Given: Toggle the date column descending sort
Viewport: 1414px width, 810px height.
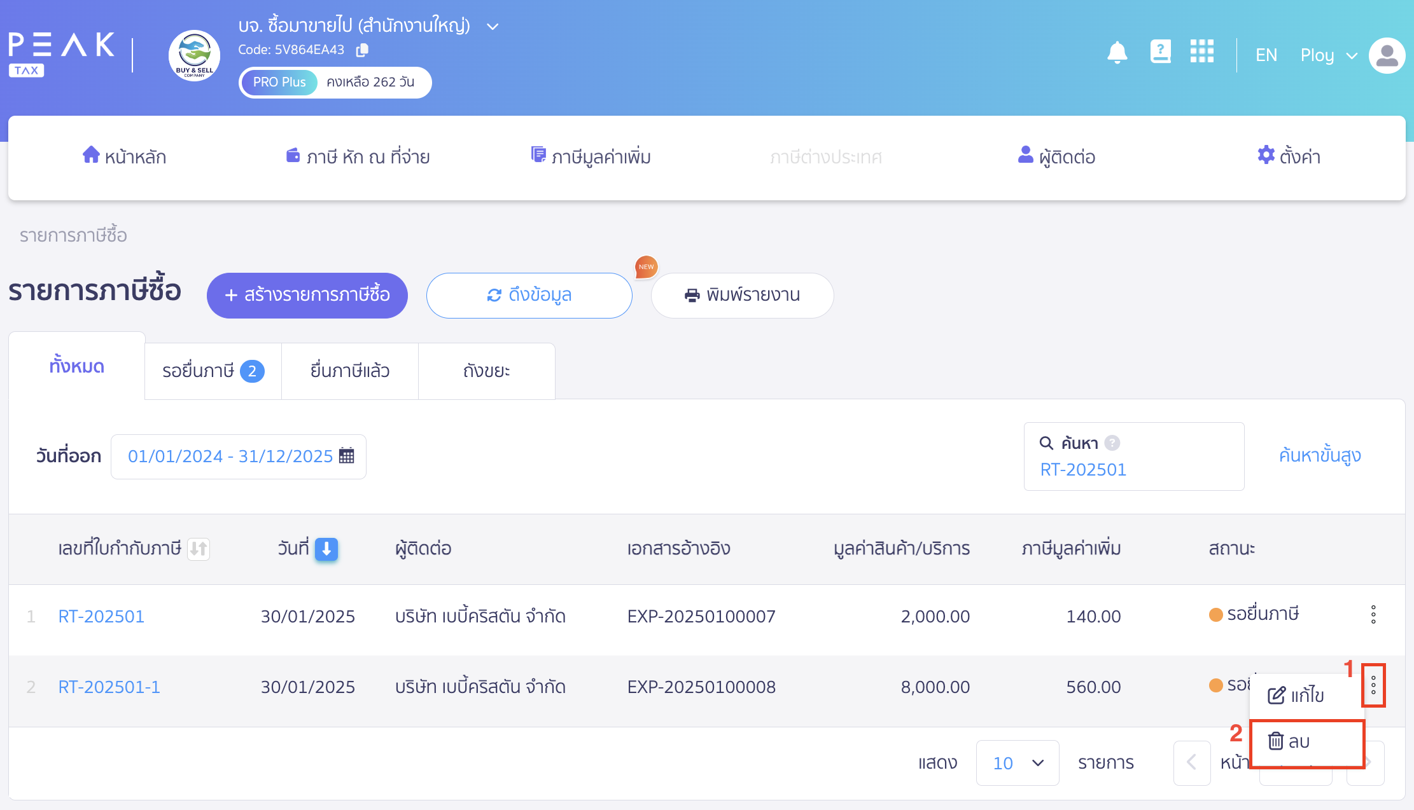Looking at the screenshot, I should [326, 549].
